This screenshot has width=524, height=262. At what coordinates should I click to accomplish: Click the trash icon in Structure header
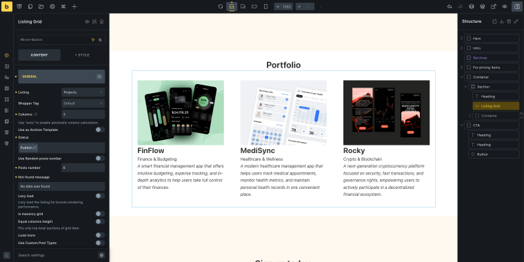point(509,21)
